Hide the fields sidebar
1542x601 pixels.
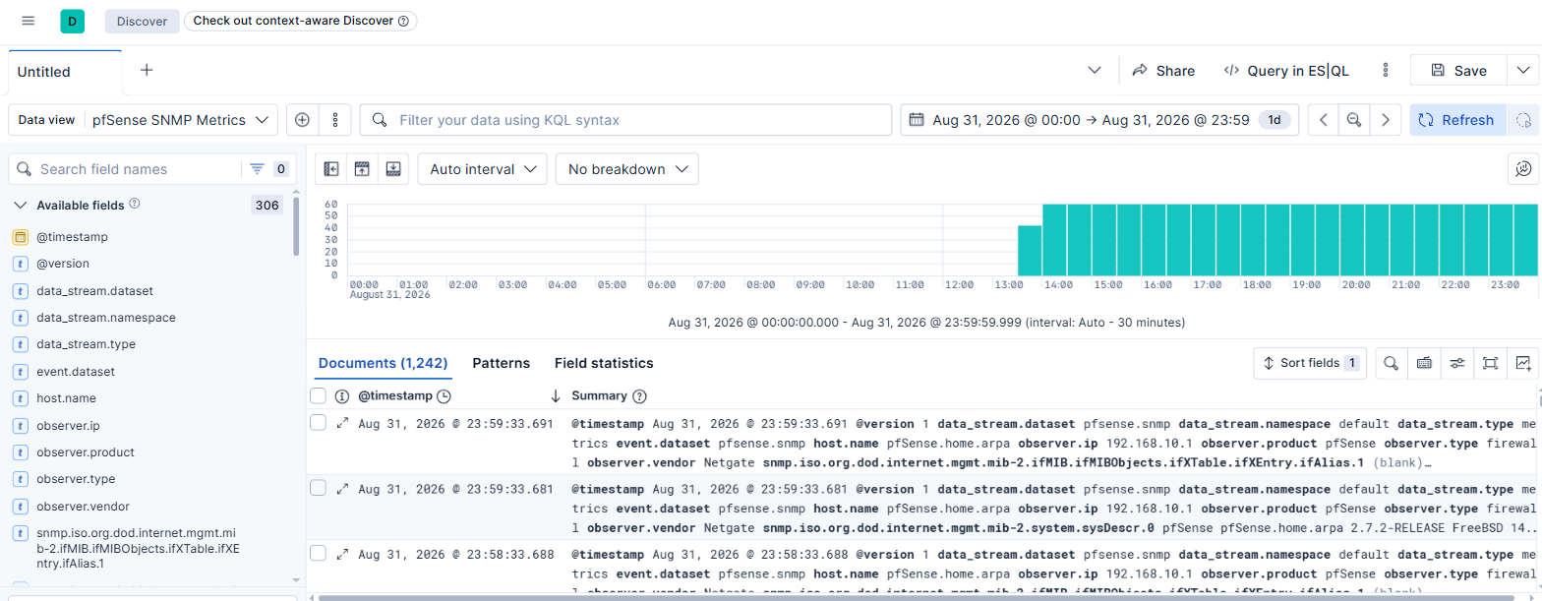coord(330,169)
